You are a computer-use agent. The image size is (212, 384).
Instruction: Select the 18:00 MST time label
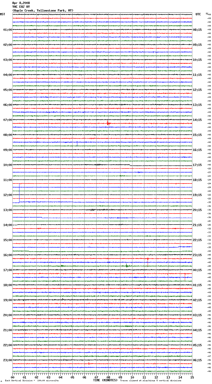click(x=8, y=285)
